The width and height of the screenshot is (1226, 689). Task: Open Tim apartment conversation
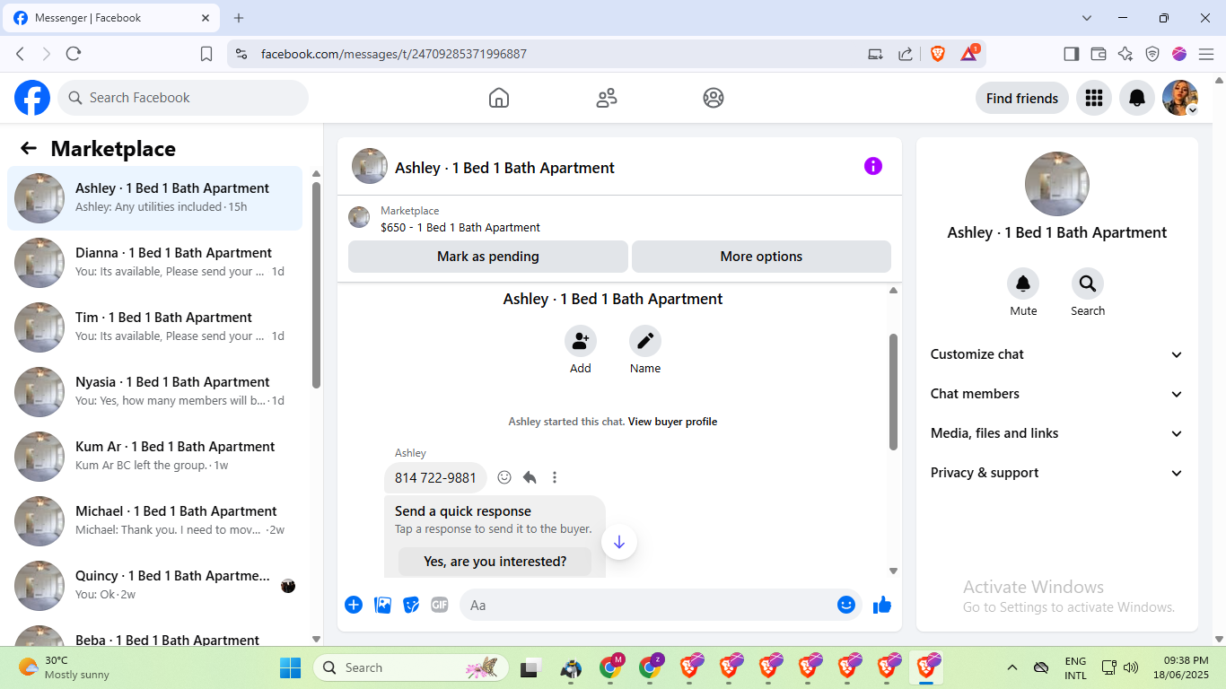coord(154,327)
